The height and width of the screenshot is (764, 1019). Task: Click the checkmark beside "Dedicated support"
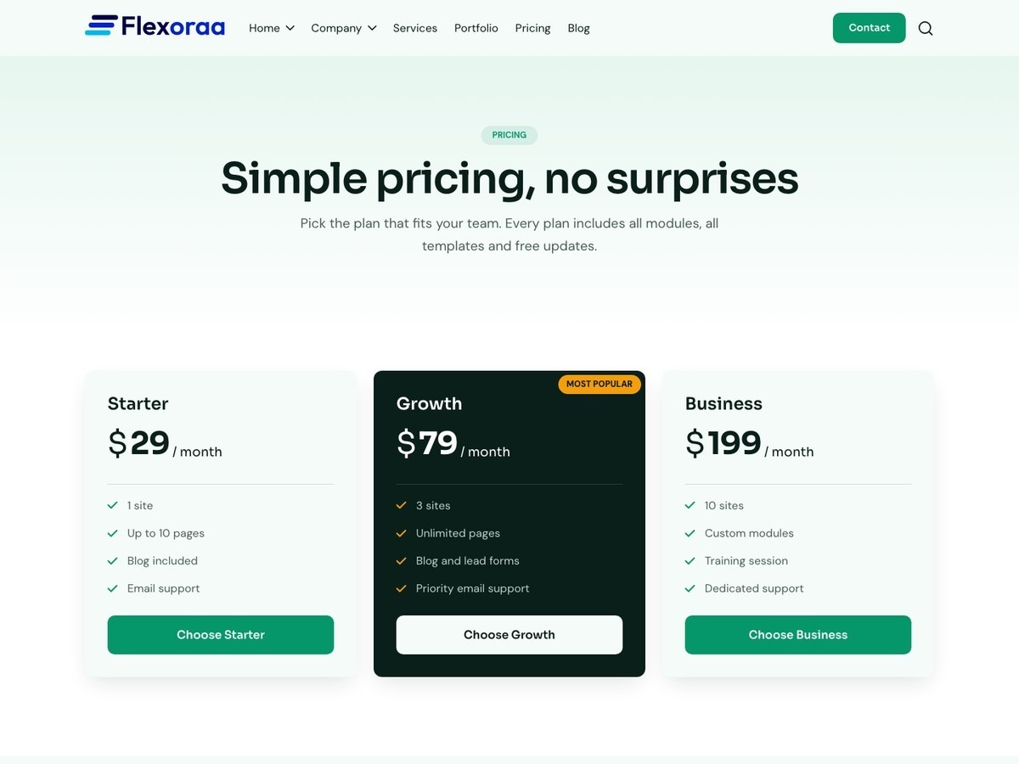click(x=690, y=588)
